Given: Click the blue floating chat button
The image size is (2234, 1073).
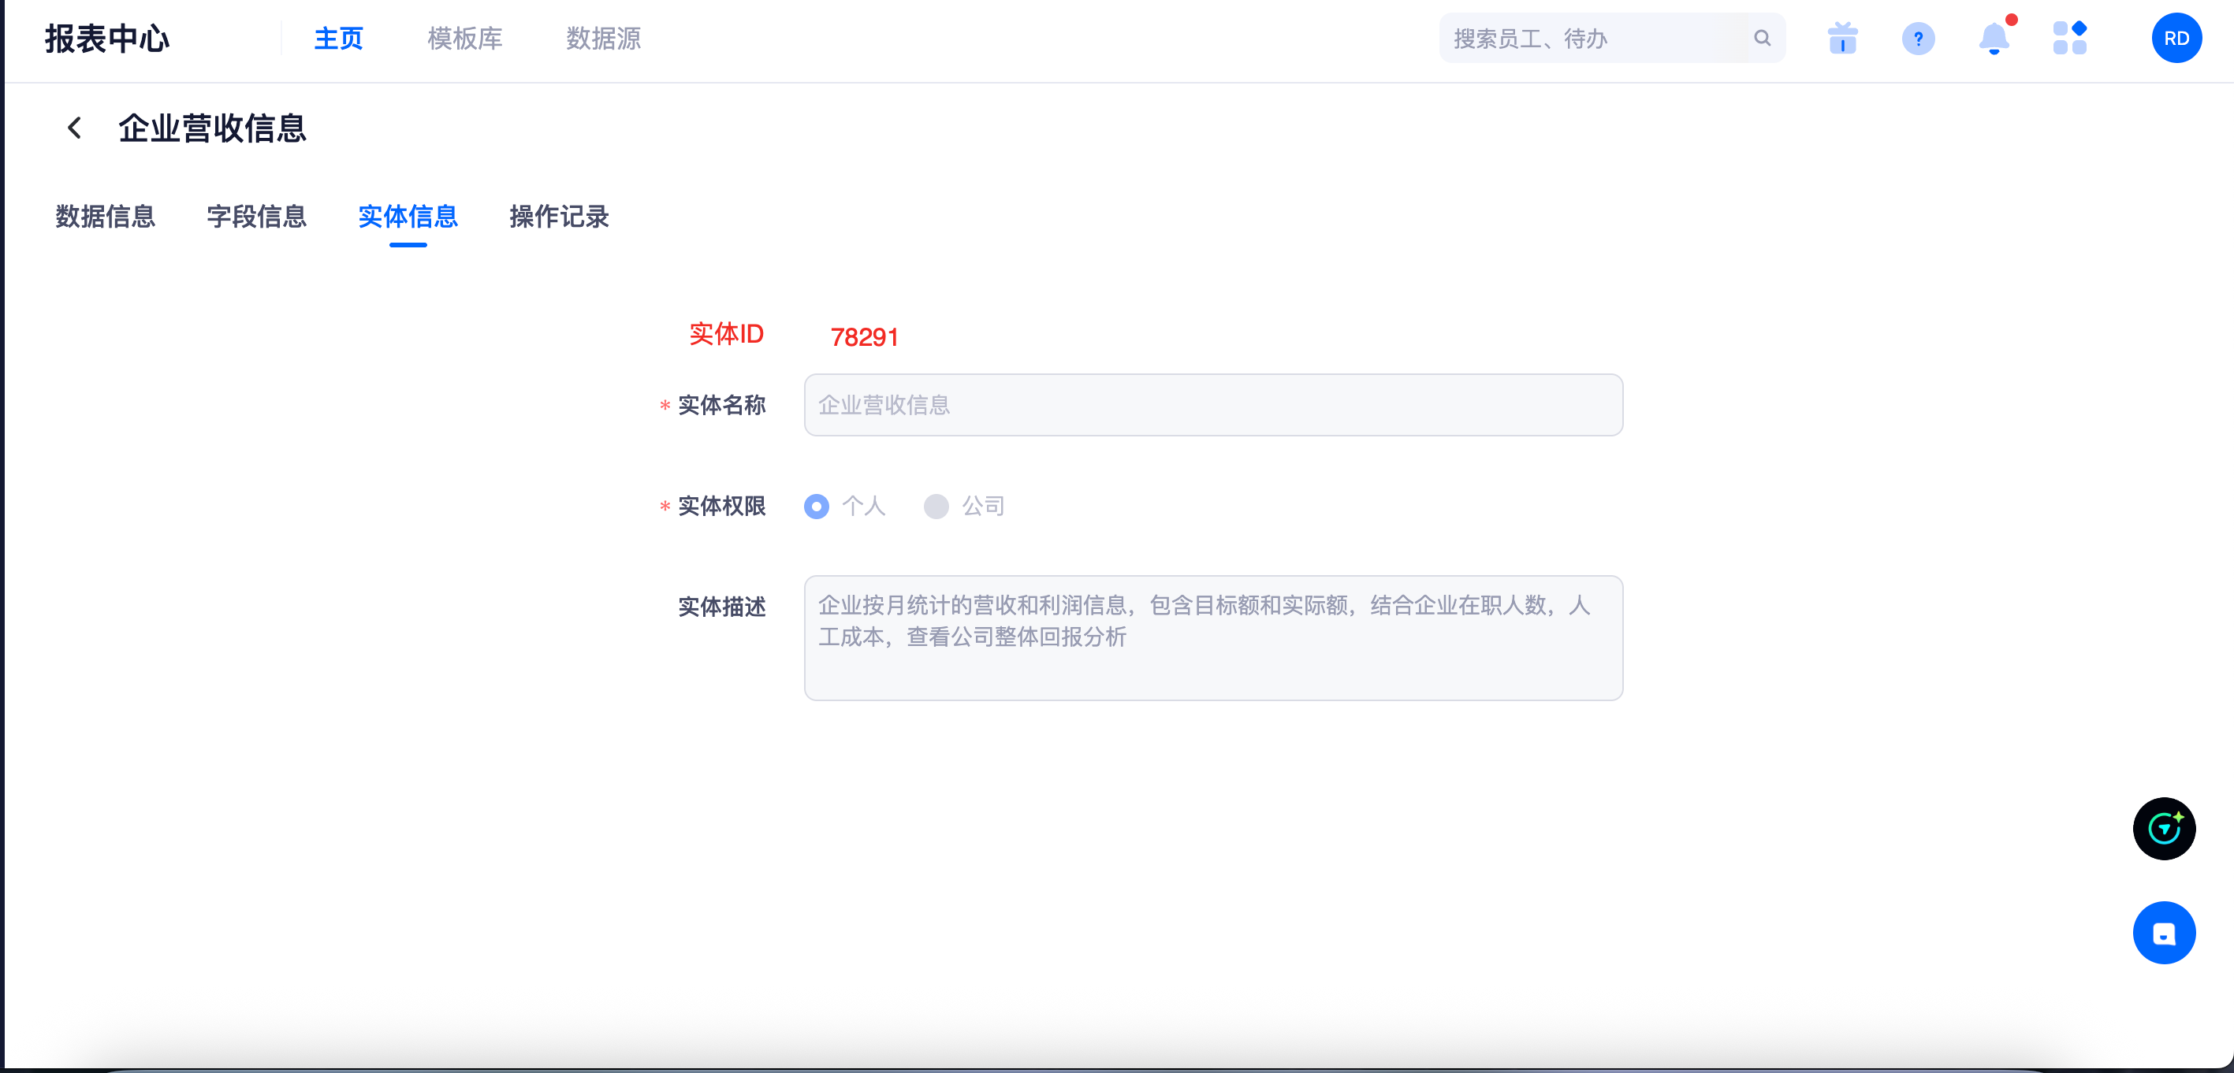Looking at the screenshot, I should [2164, 933].
